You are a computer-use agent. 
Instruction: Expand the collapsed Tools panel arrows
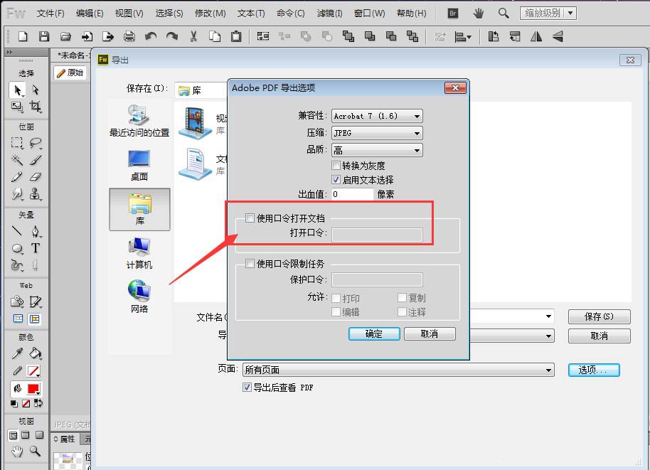point(9,52)
